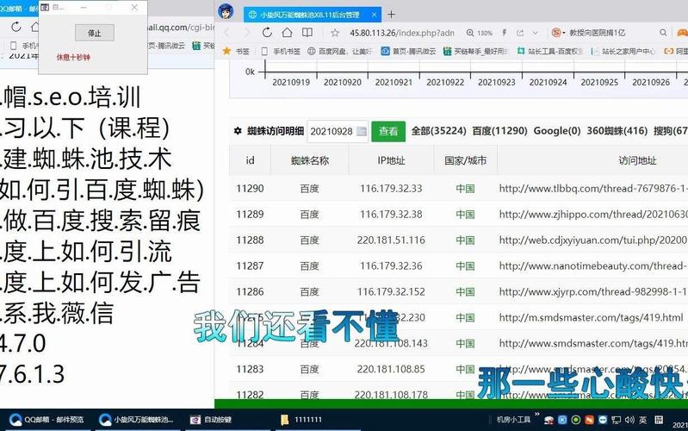The height and width of the screenshot is (431, 688).
Task: Expand the address bar dropdown chevron
Action: [x=536, y=33]
